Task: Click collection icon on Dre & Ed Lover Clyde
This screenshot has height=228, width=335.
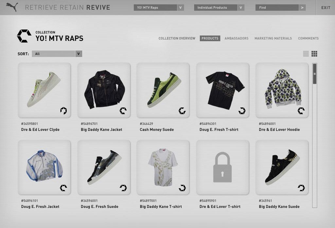Action: (63, 111)
